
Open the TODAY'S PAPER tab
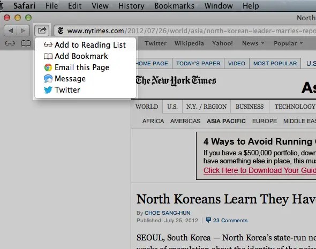pos(198,64)
